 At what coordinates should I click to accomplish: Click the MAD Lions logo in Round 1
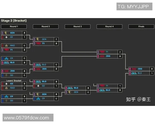pyautogui.click(x=6, y=45)
